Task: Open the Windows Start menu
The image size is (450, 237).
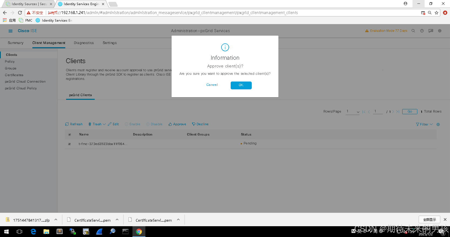Action: (x=6, y=232)
